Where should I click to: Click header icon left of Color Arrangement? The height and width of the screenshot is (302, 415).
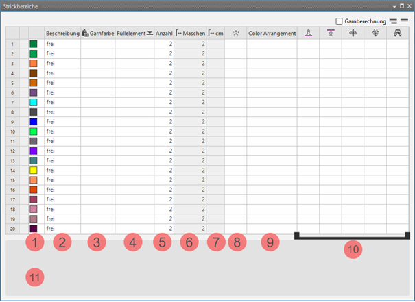tap(235, 33)
